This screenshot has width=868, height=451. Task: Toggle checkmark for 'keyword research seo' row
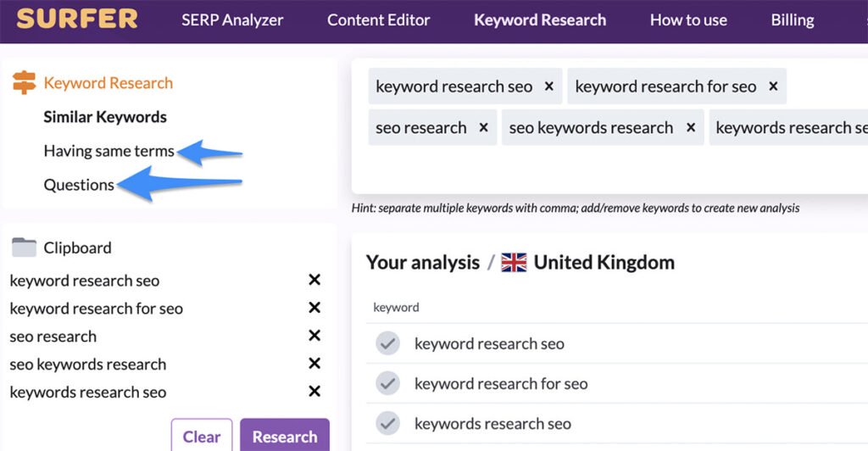tap(388, 343)
